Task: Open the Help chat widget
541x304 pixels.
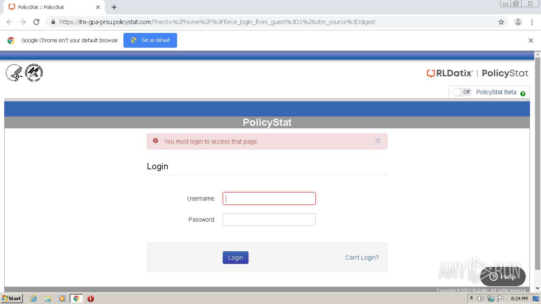Action: [503, 277]
